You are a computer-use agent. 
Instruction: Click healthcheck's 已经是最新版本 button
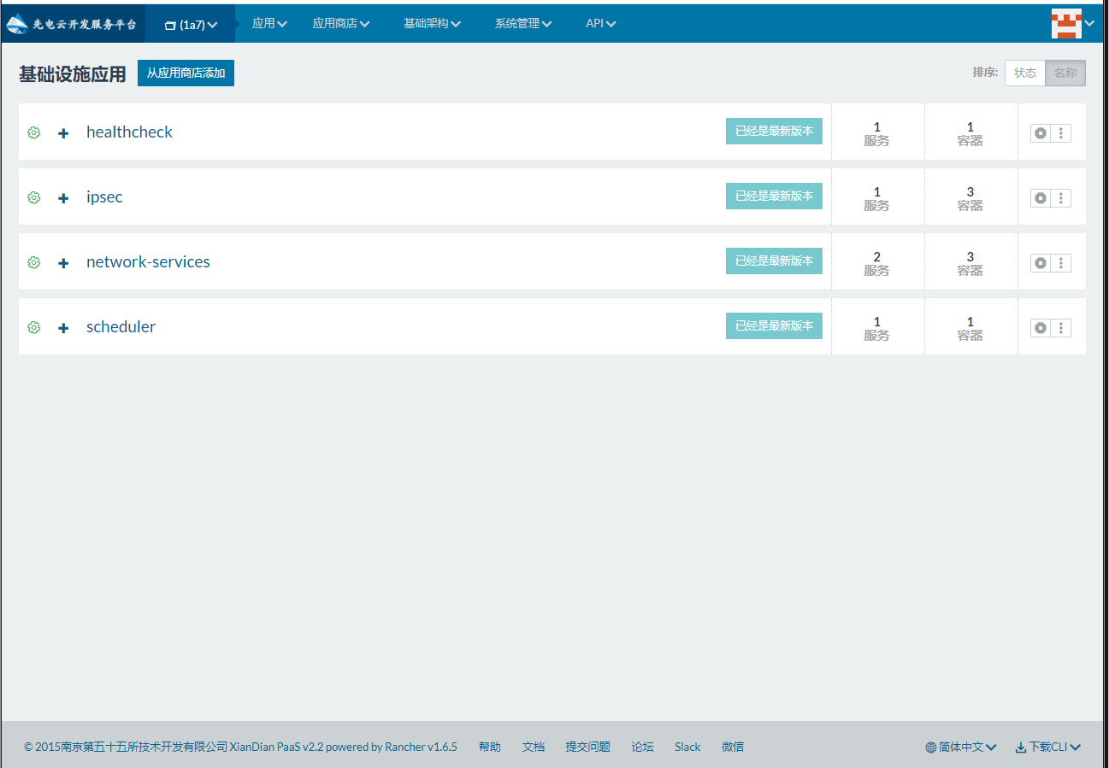coord(774,131)
